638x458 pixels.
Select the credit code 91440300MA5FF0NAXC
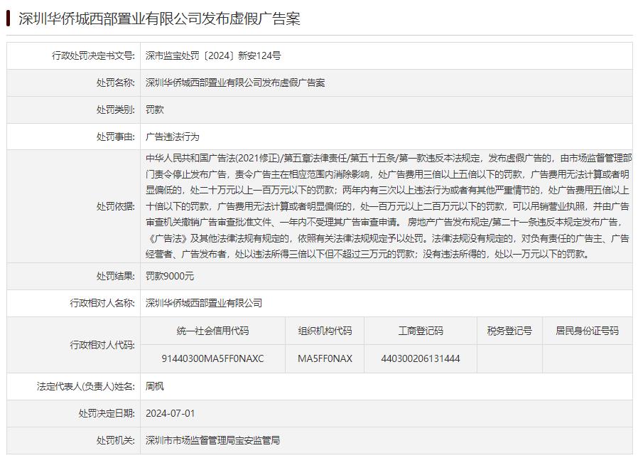click(x=213, y=358)
